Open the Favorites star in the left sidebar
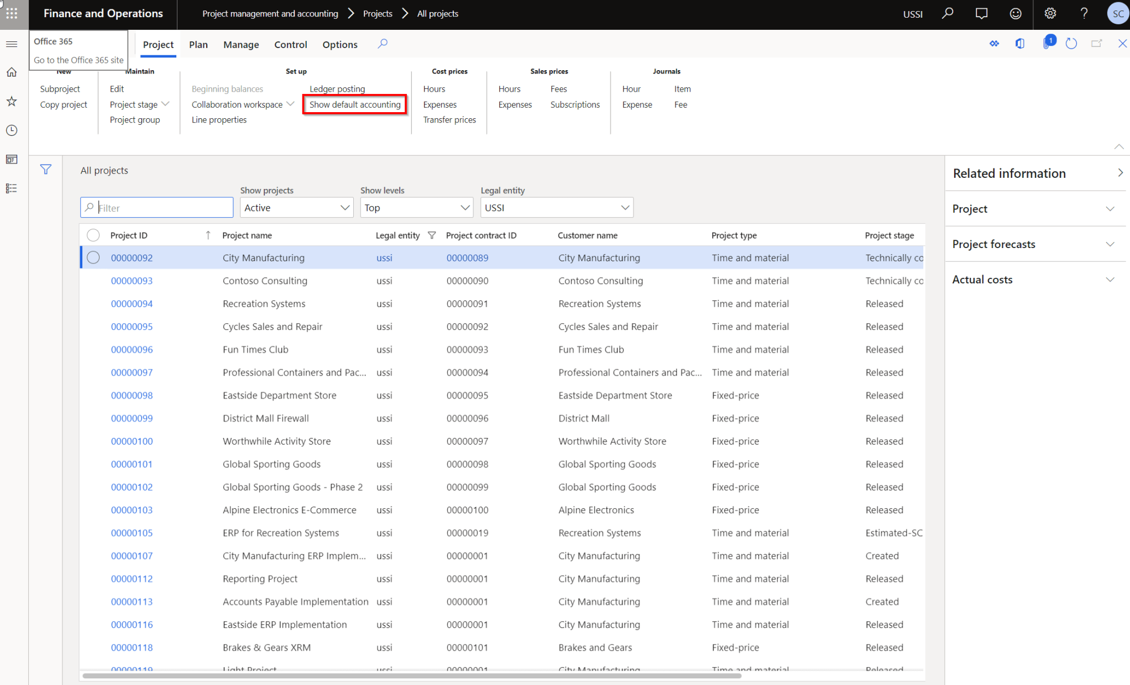This screenshot has width=1130, height=685. tap(12, 101)
